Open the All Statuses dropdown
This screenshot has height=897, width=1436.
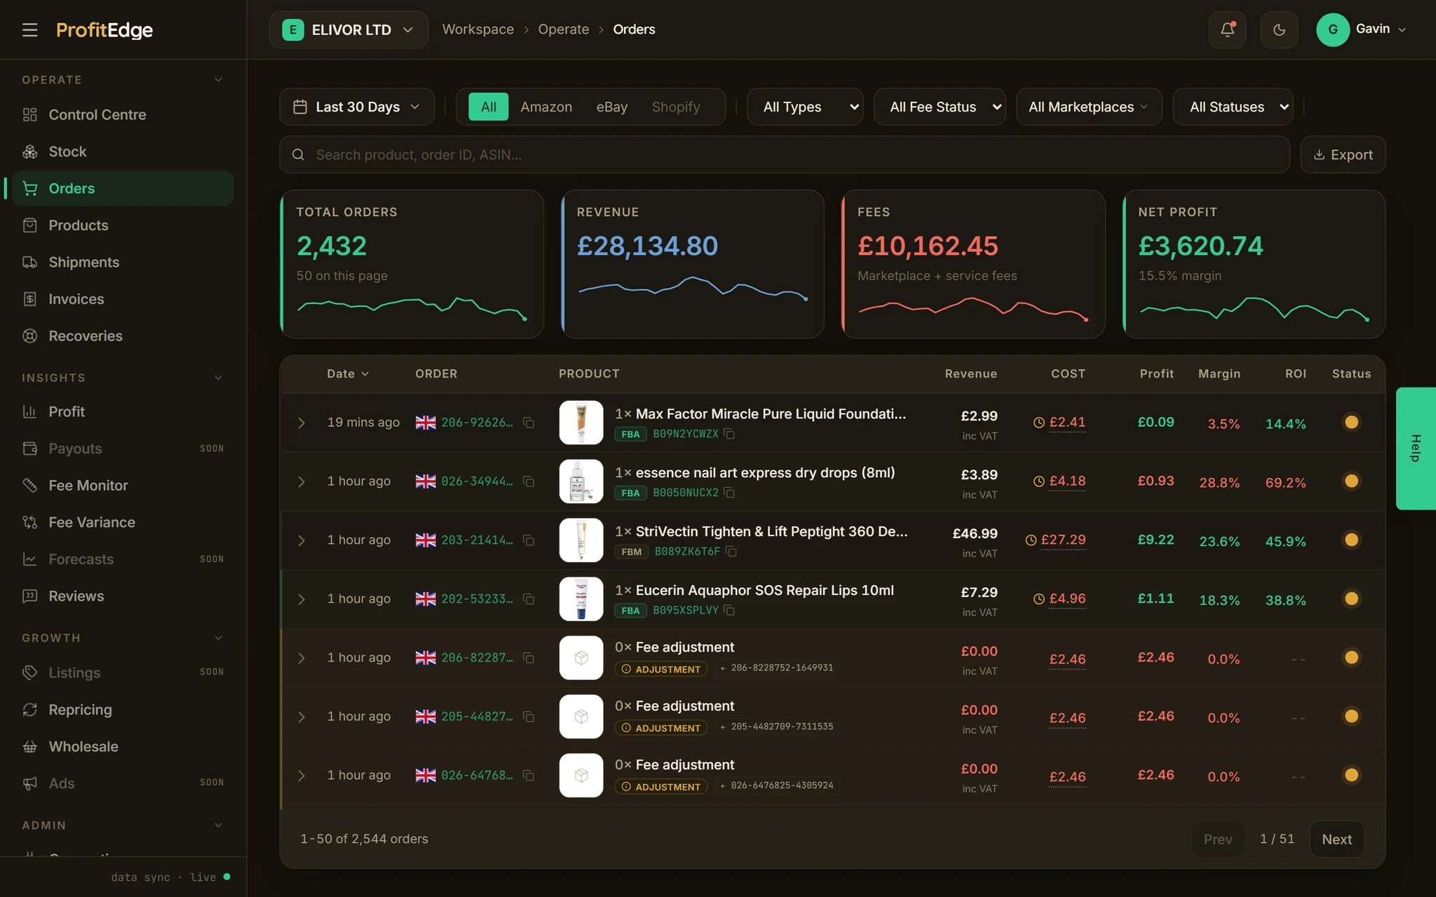point(1233,107)
